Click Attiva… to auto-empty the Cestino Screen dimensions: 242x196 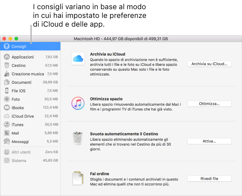pyautogui.click(x=210, y=141)
